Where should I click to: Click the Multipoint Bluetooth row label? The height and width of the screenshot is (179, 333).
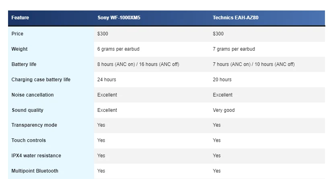pos(35,171)
